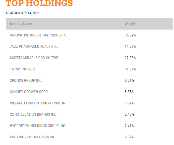Select the 12.96% weight cell

point(130,58)
